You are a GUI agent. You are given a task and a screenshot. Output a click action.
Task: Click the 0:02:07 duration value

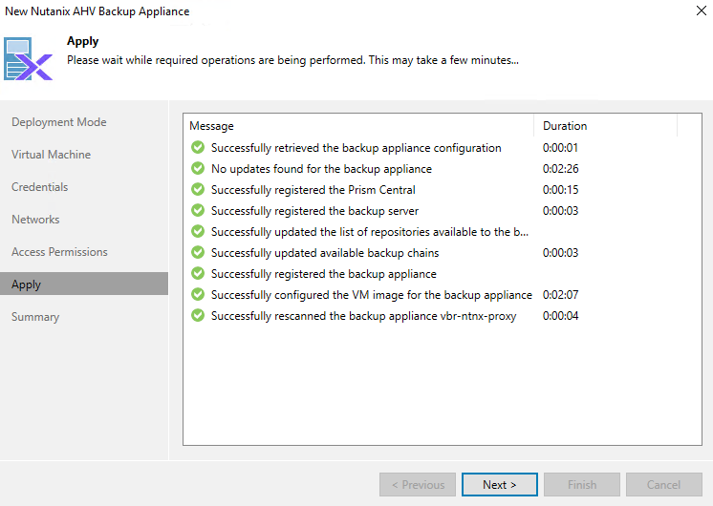(x=561, y=295)
